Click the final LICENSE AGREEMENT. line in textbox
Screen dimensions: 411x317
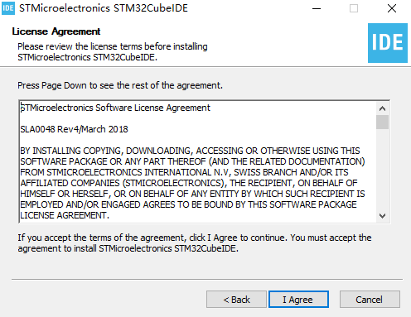point(65,215)
